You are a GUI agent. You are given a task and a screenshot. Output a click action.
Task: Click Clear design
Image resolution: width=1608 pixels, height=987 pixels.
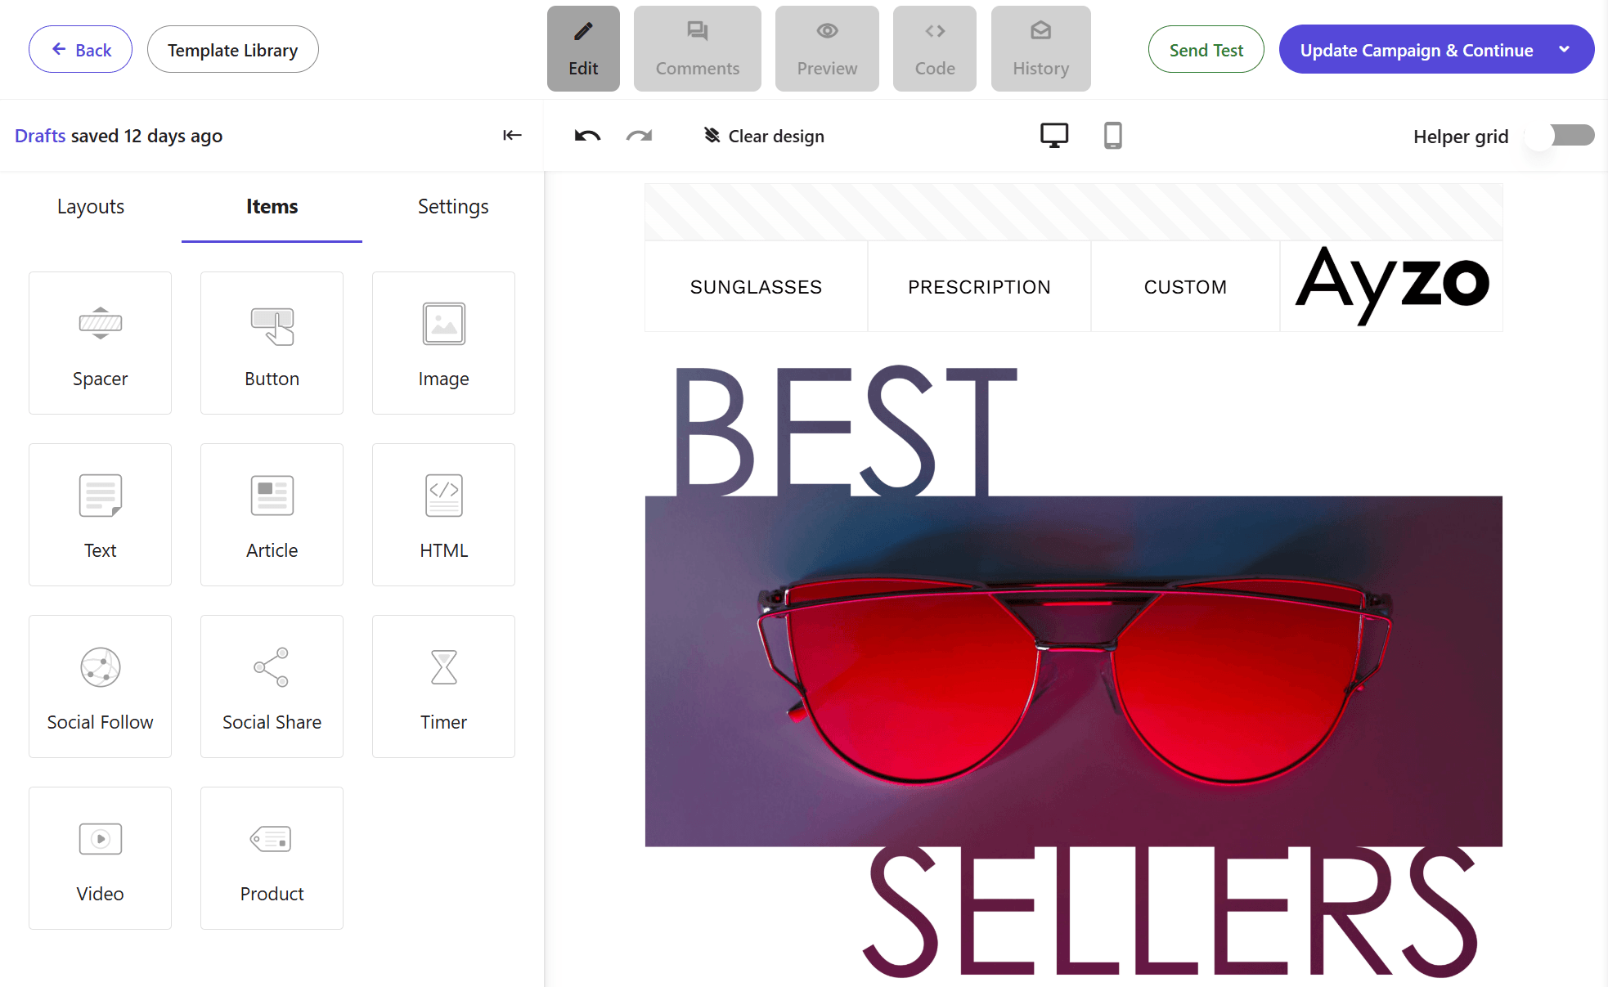tap(764, 136)
